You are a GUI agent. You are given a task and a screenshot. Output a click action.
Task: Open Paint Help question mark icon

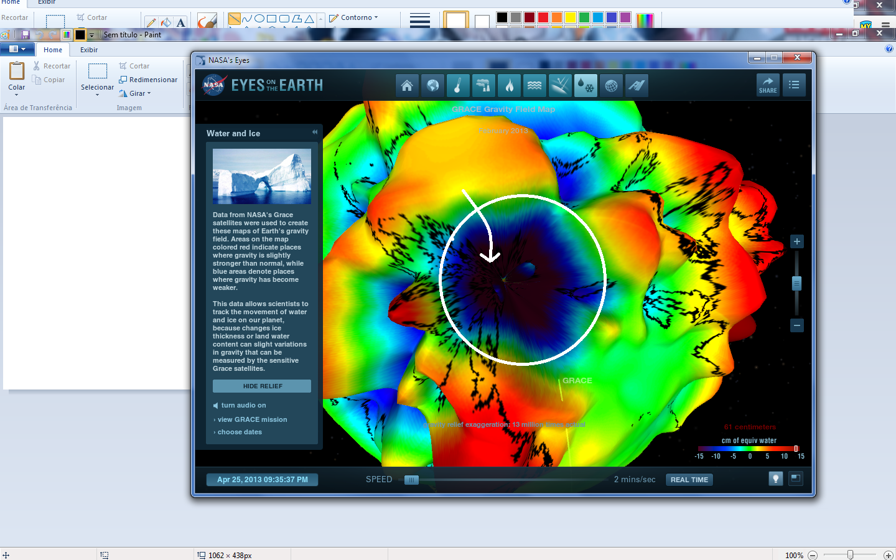(889, 49)
